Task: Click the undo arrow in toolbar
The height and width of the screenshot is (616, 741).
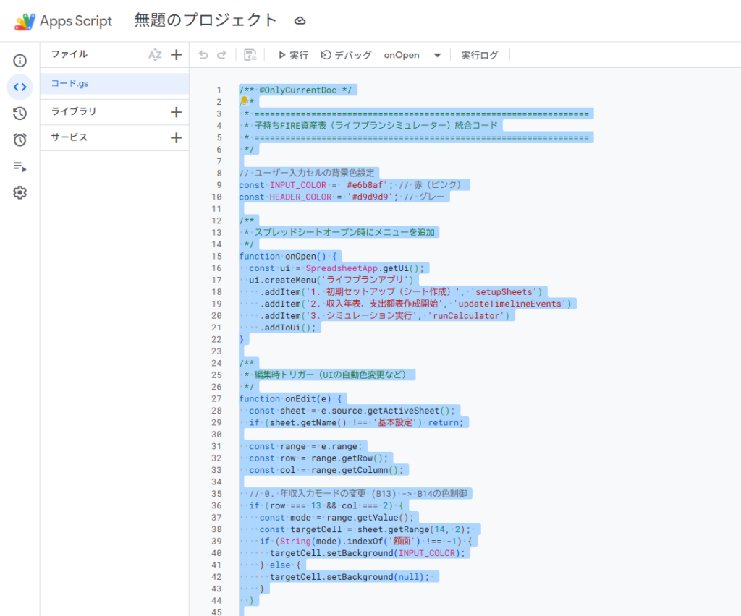Action: point(203,55)
